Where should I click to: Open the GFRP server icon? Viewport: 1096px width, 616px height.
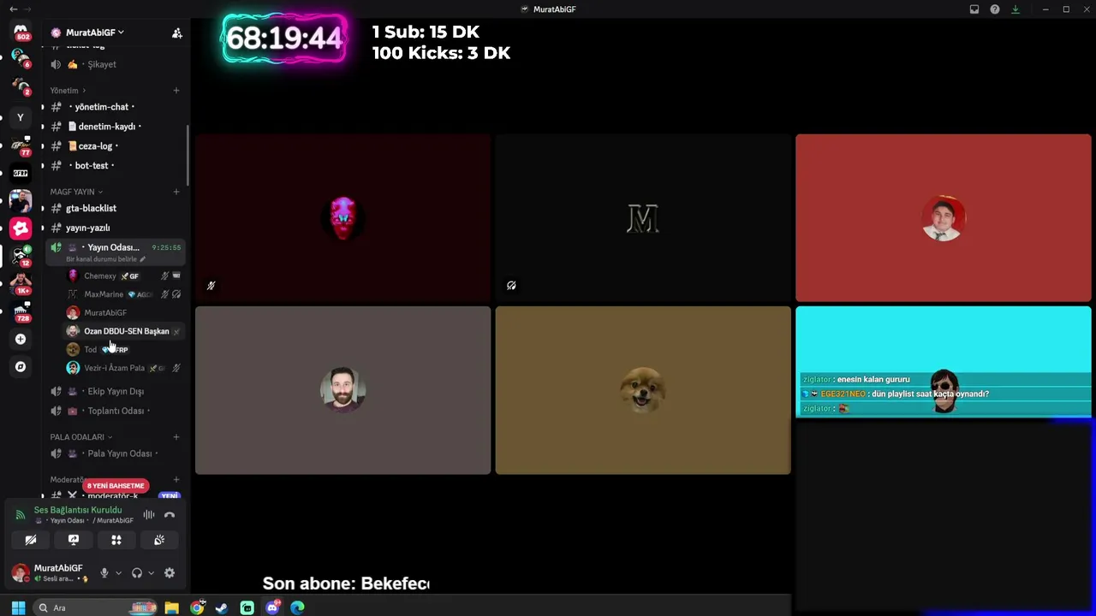21,173
